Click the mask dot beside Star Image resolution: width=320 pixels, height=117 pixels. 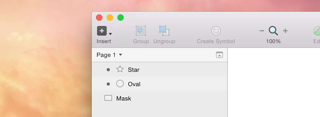tap(108, 70)
